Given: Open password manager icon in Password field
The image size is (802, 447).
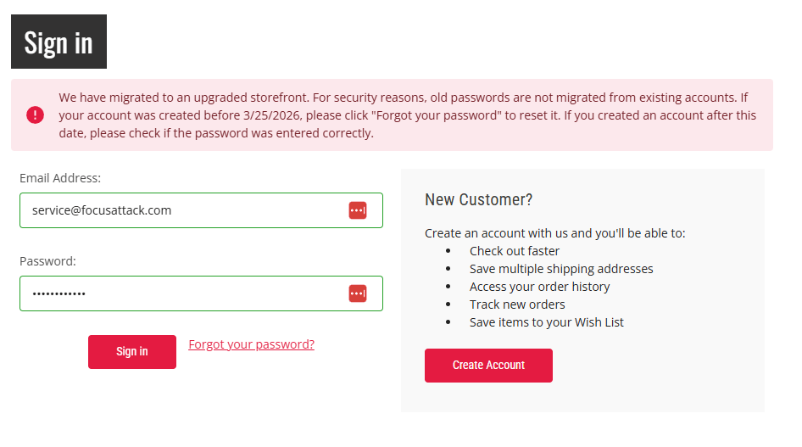Looking at the screenshot, I should click(357, 293).
